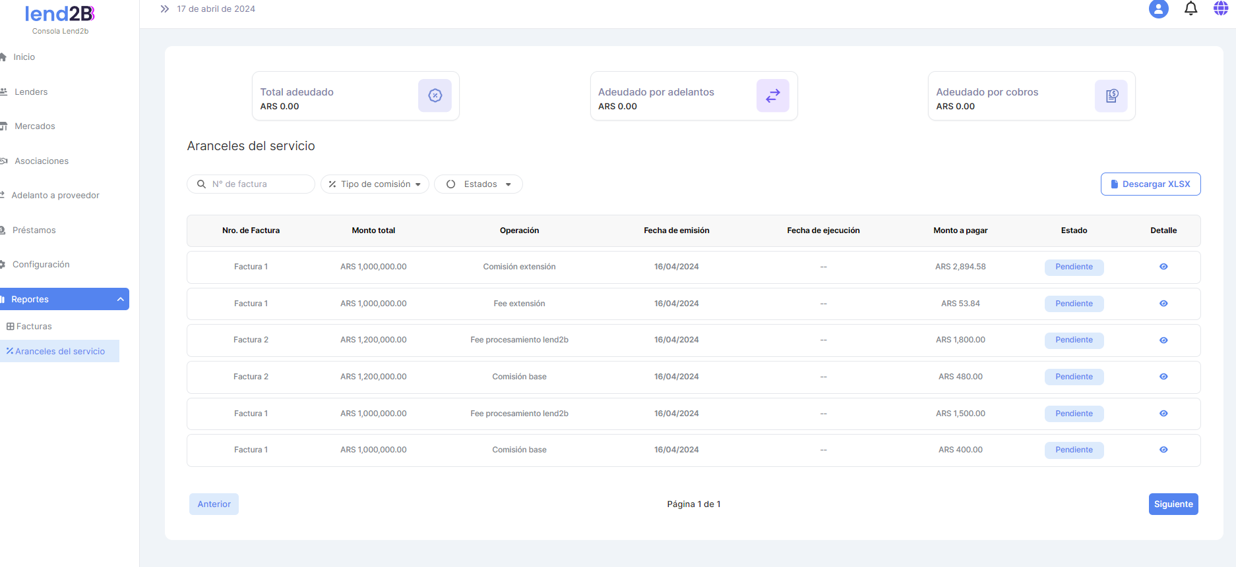Expand sidebar with double chevron icon

[165, 9]
